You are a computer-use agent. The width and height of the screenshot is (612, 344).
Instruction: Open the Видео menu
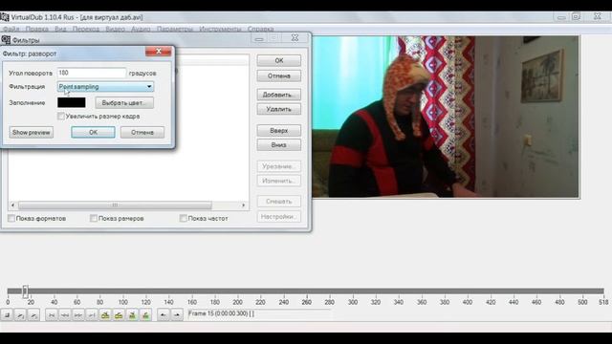(115, 29)
